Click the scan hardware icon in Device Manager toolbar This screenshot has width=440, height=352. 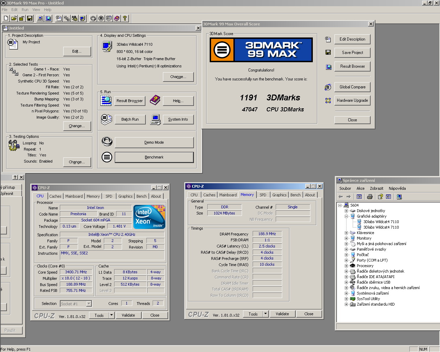(x=399, y=197)
